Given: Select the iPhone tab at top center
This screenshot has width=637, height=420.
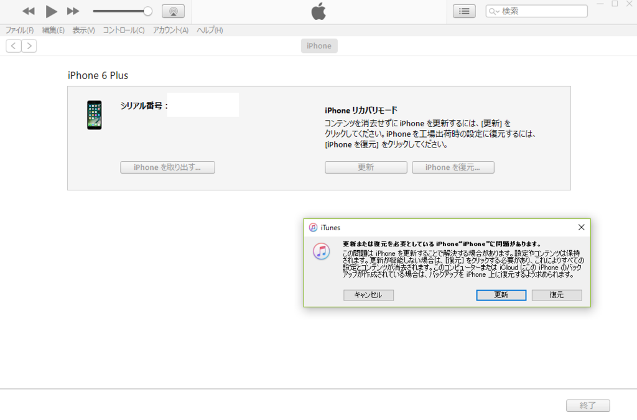Looking at the screenshot, I should click(319, 46).
